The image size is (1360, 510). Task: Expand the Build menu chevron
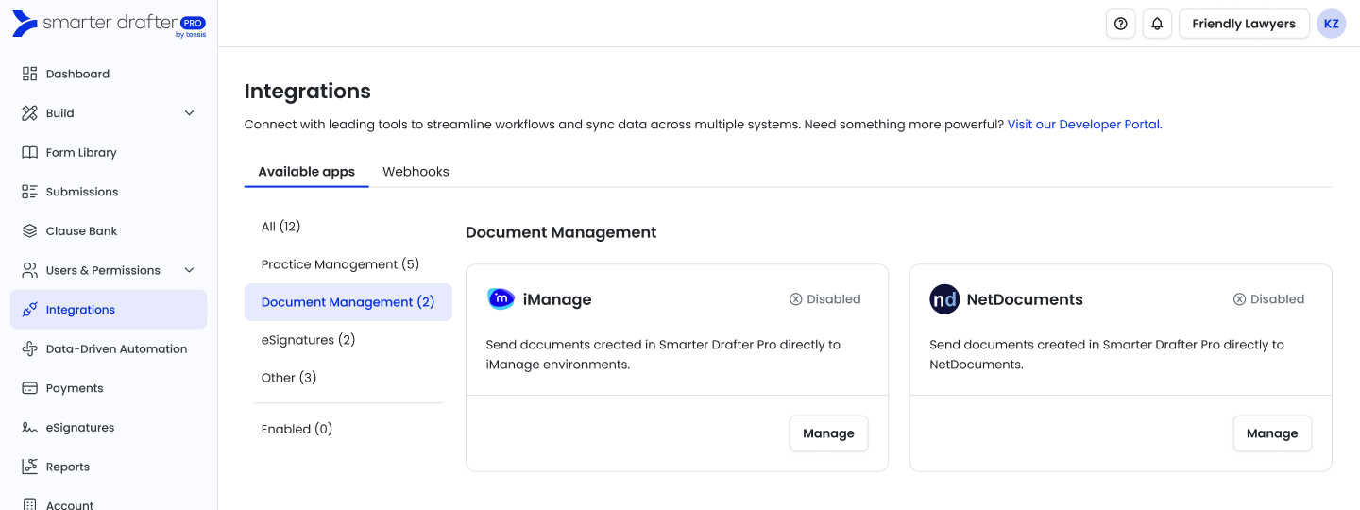point(189,113)
